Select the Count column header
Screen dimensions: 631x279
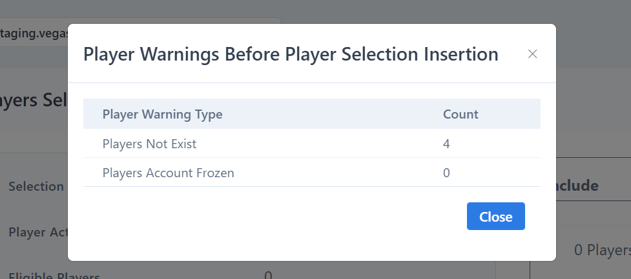(x=460, y=114)
